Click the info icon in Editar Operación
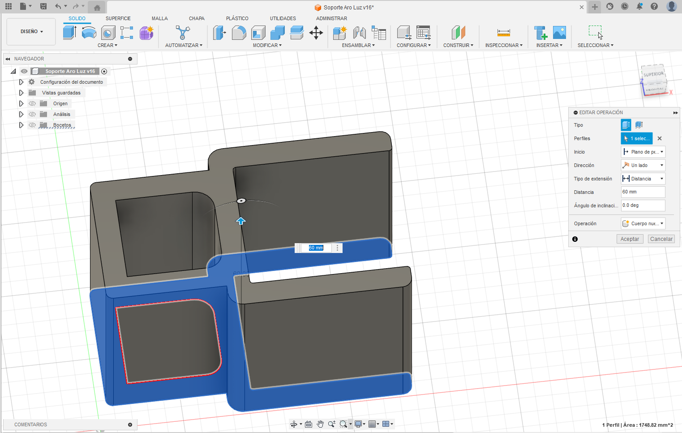Viewport: 682px width, 433px height. tap(575, 239)
